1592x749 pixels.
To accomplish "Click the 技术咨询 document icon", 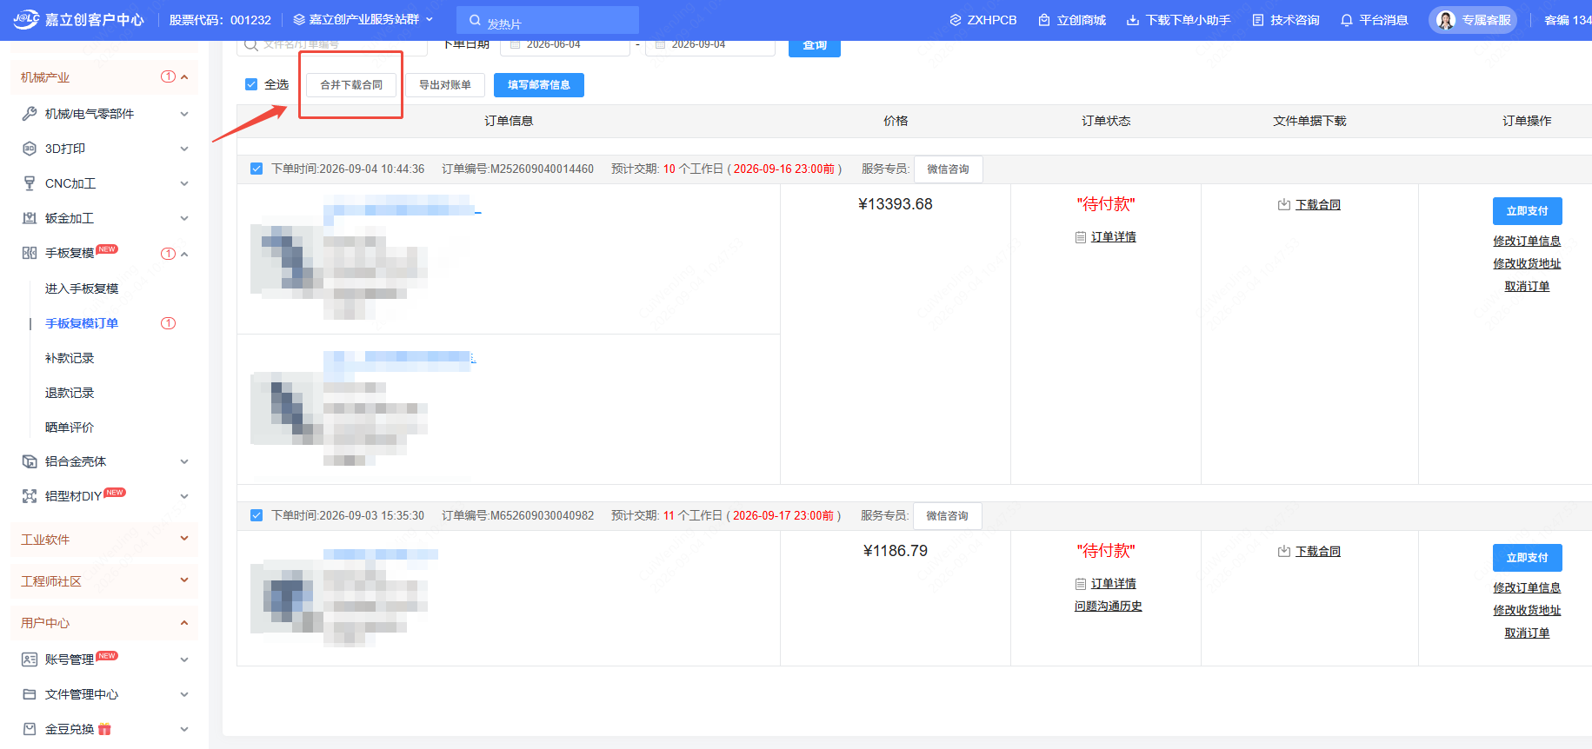I will point(1258,20).
